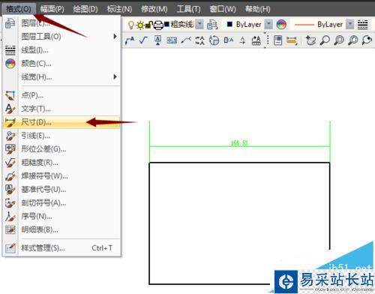Open the 修改(M) menu
Screen dimensions: 375x294
point(154,9)
